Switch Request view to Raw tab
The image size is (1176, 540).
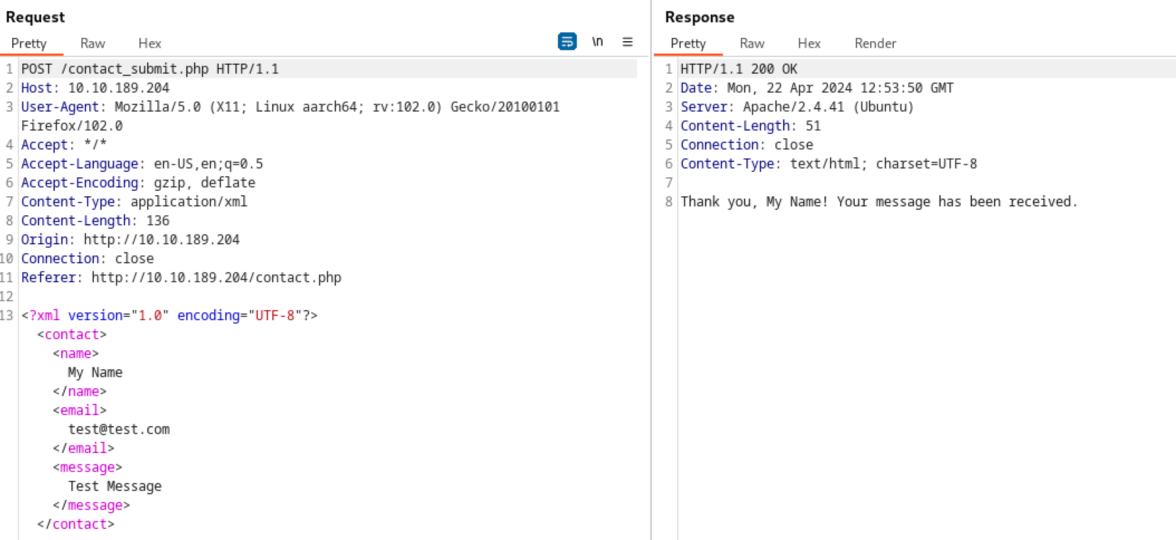[93, 44]
